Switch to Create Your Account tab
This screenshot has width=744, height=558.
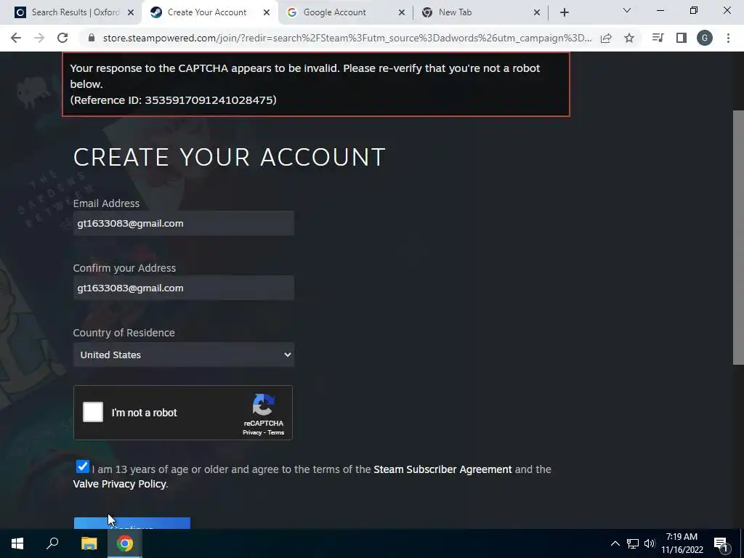(207, 12)
